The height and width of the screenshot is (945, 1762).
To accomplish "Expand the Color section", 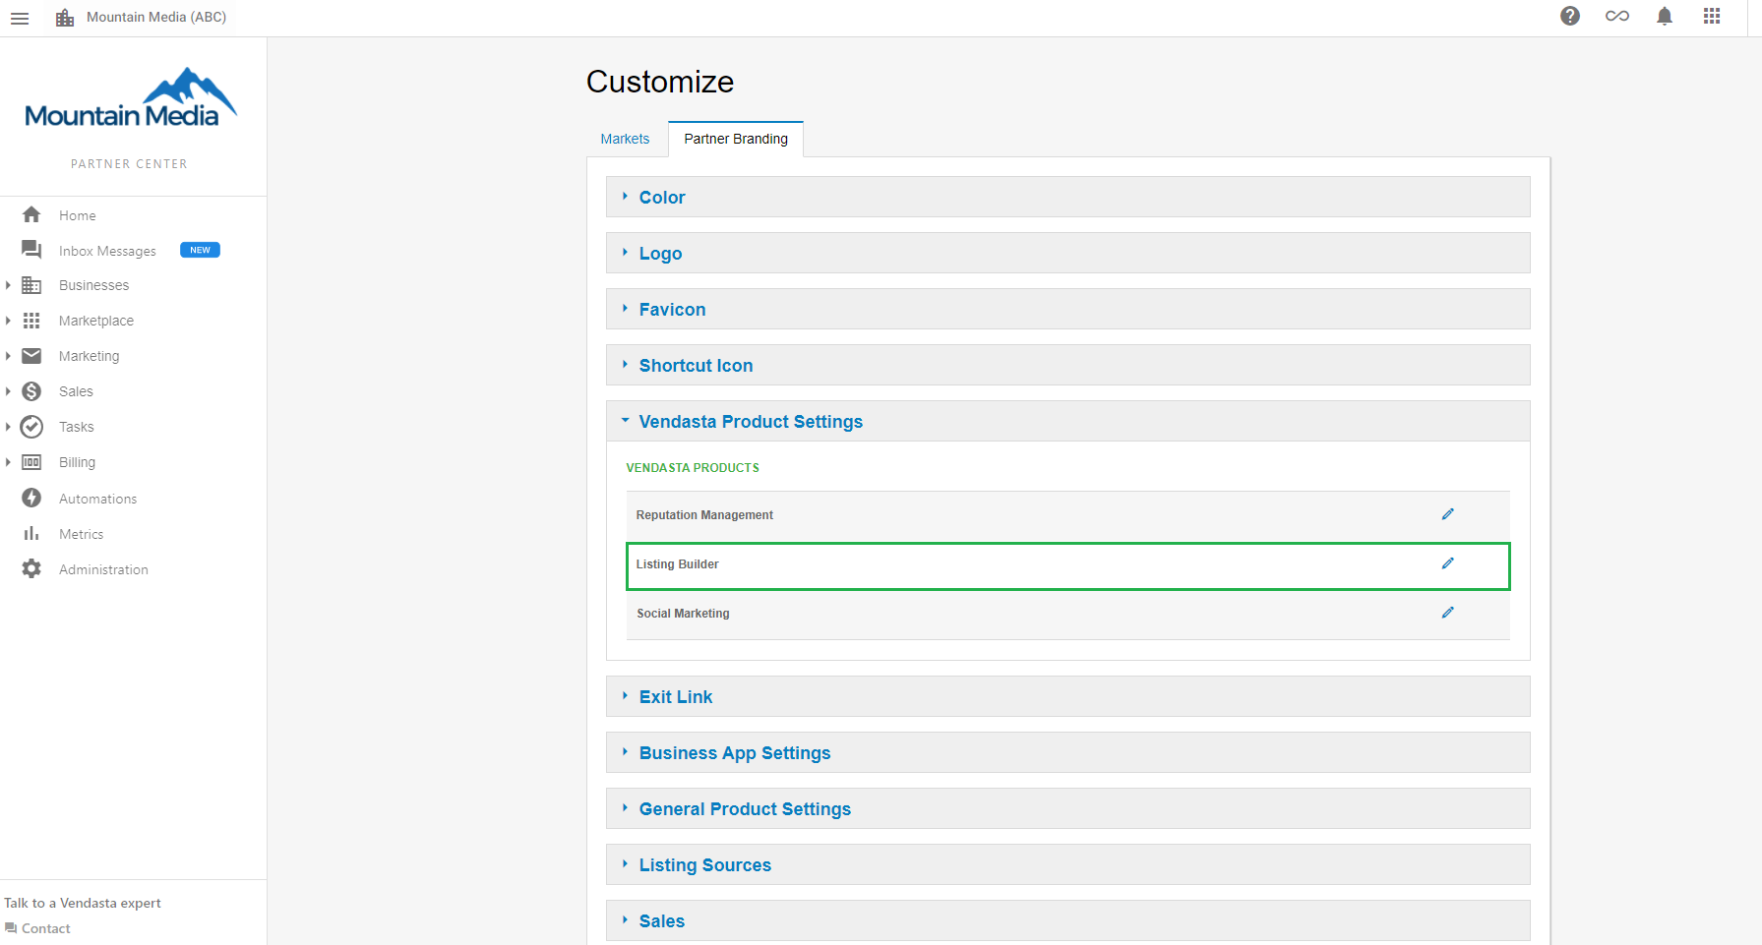I will (x=1067, y=197).
